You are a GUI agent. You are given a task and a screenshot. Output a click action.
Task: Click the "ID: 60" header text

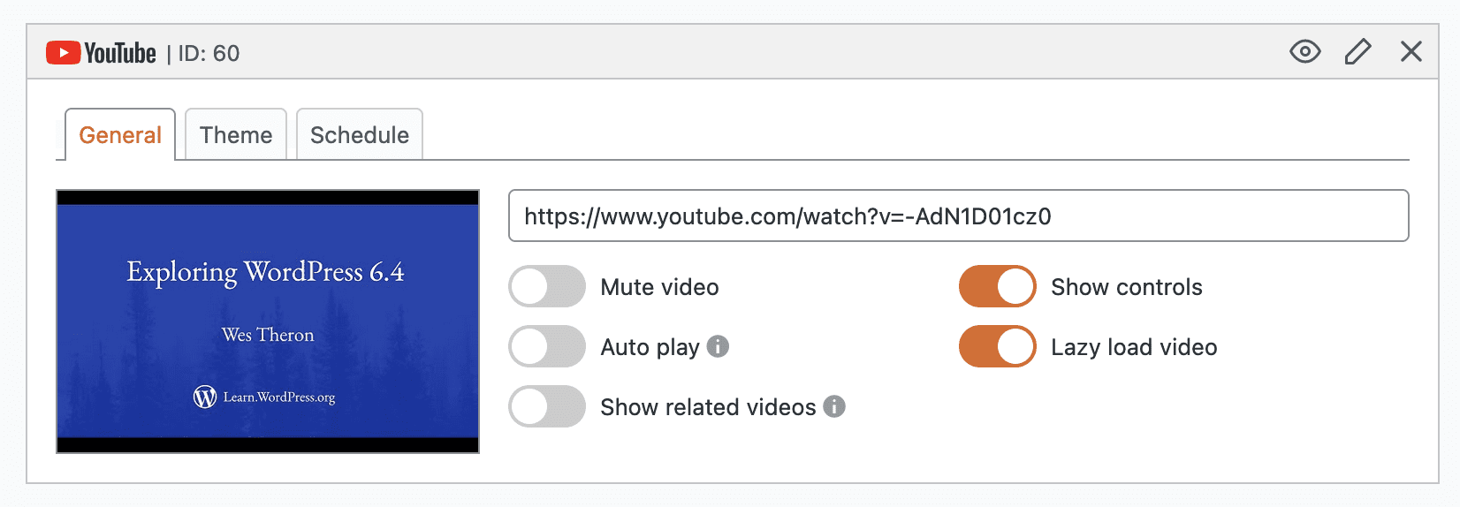(x=209, y=54)
